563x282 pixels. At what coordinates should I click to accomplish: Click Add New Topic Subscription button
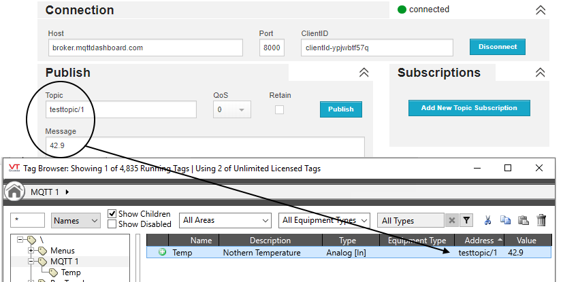[x=469, y=108]
